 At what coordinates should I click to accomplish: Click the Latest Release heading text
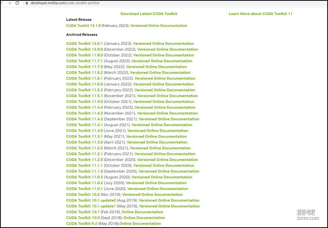pos(79,20)
